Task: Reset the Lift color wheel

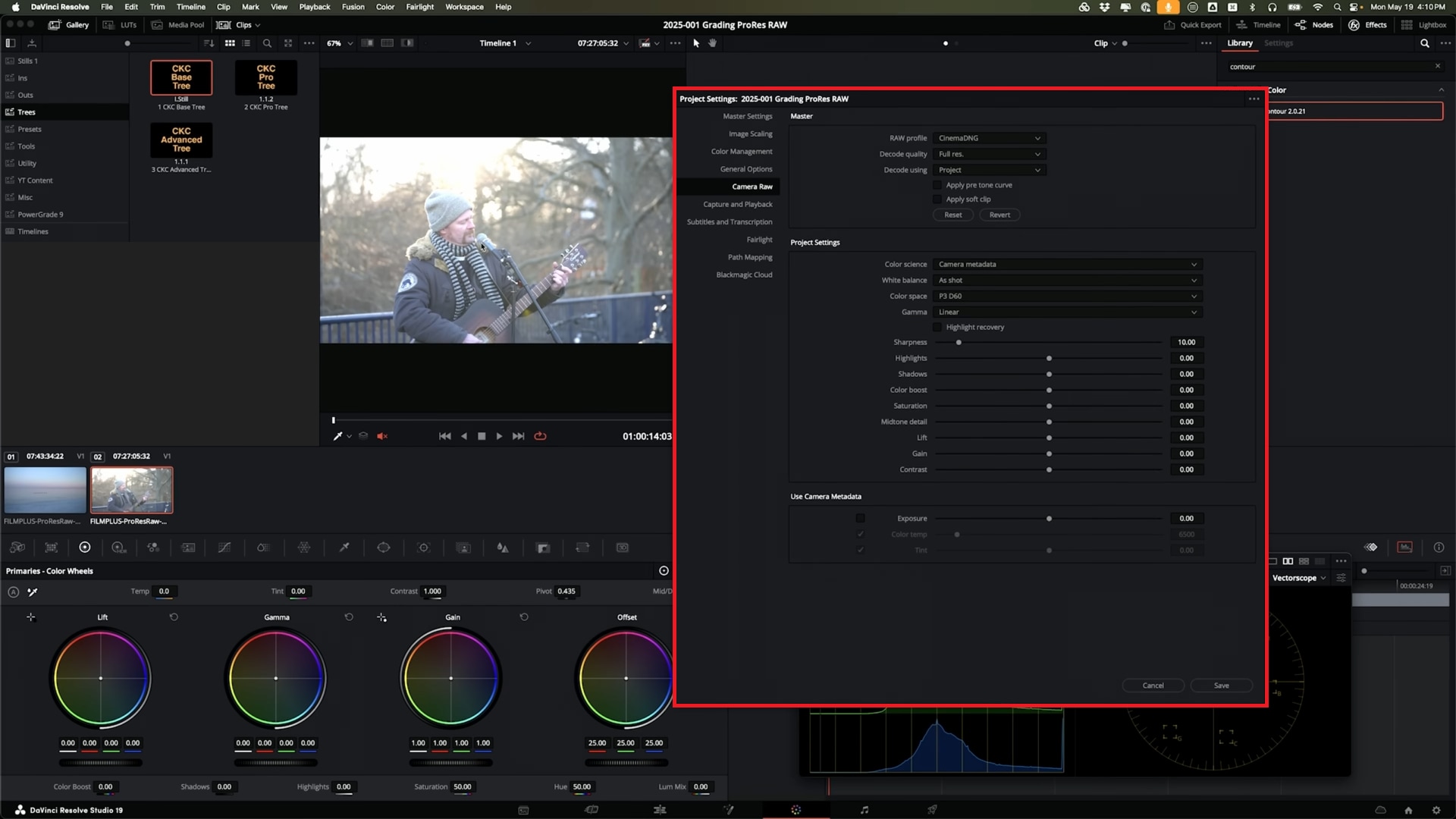Action: click(174, 617)
